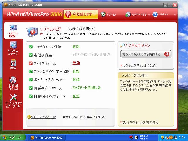Click the WinAntiVirus orange tray icon

coord(171,137)
